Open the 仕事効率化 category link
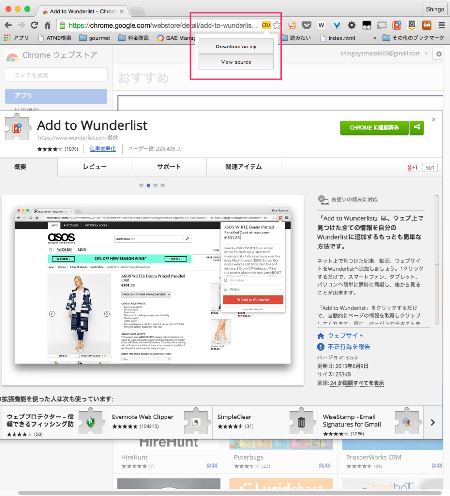This screenshot has width=450, height=496. [102, 149]
